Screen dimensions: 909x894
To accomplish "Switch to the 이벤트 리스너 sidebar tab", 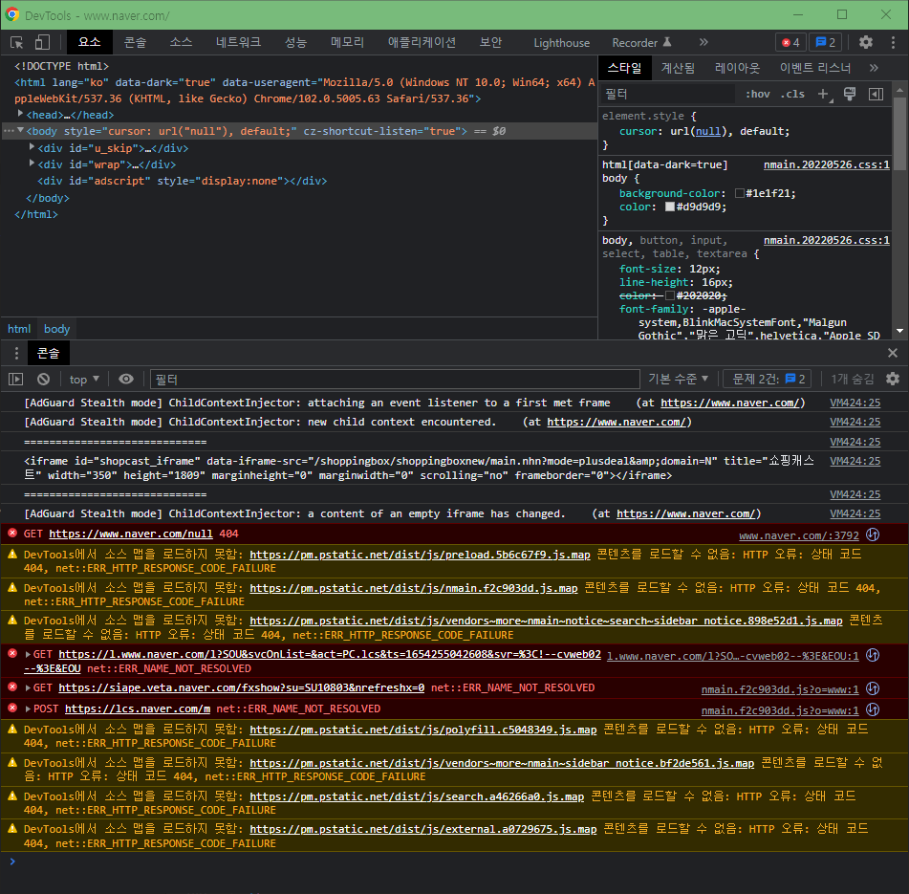I will coord(815,68).
